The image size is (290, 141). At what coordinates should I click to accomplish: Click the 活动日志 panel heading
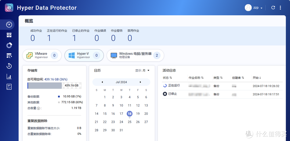(169, 70)
